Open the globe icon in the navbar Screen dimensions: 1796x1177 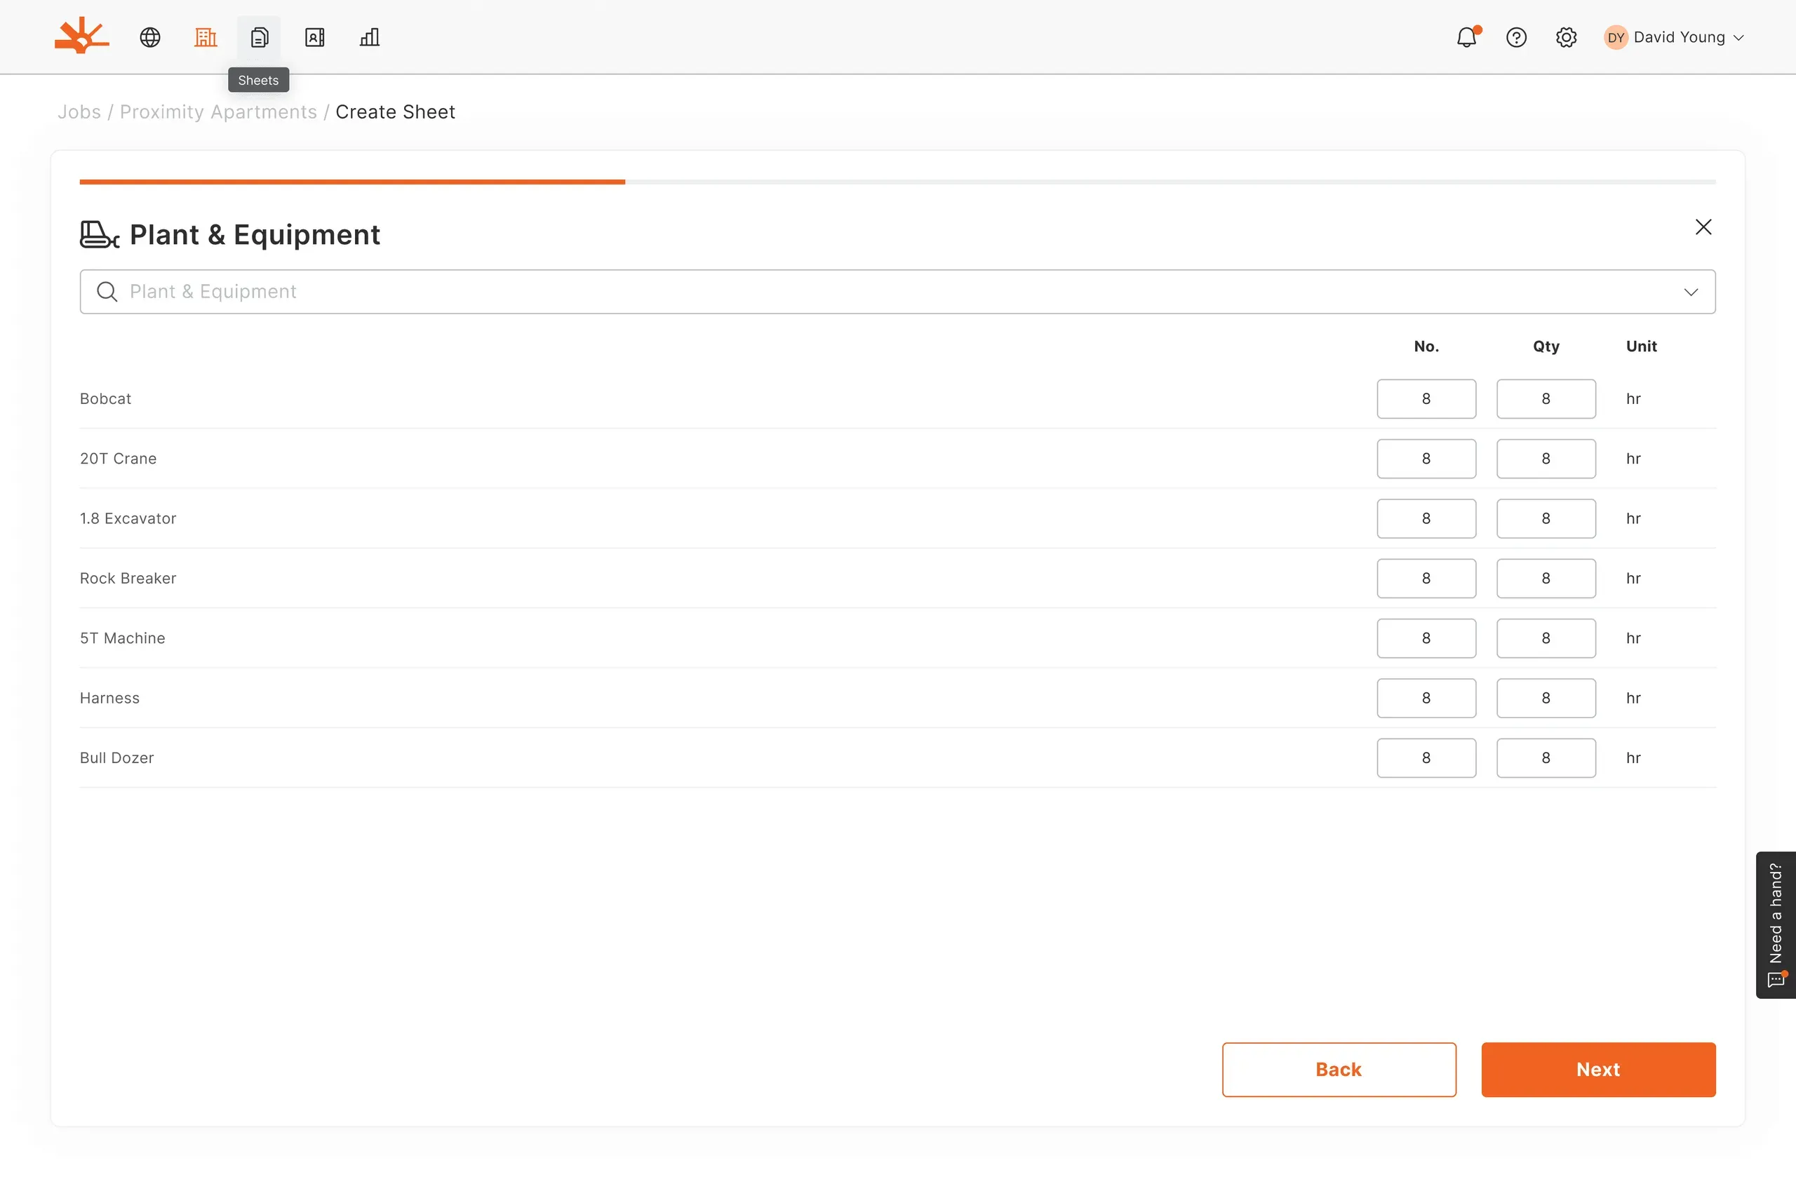click(x=150, y=37)
